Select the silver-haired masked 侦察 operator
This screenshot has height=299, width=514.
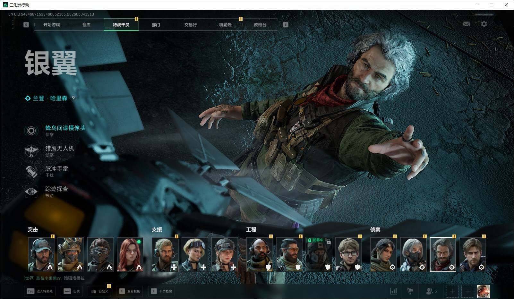pos(413,254)
